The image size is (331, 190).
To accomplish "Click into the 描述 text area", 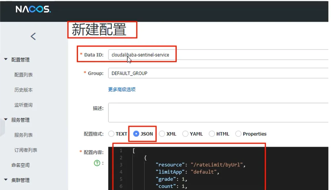I will point(218,112).
